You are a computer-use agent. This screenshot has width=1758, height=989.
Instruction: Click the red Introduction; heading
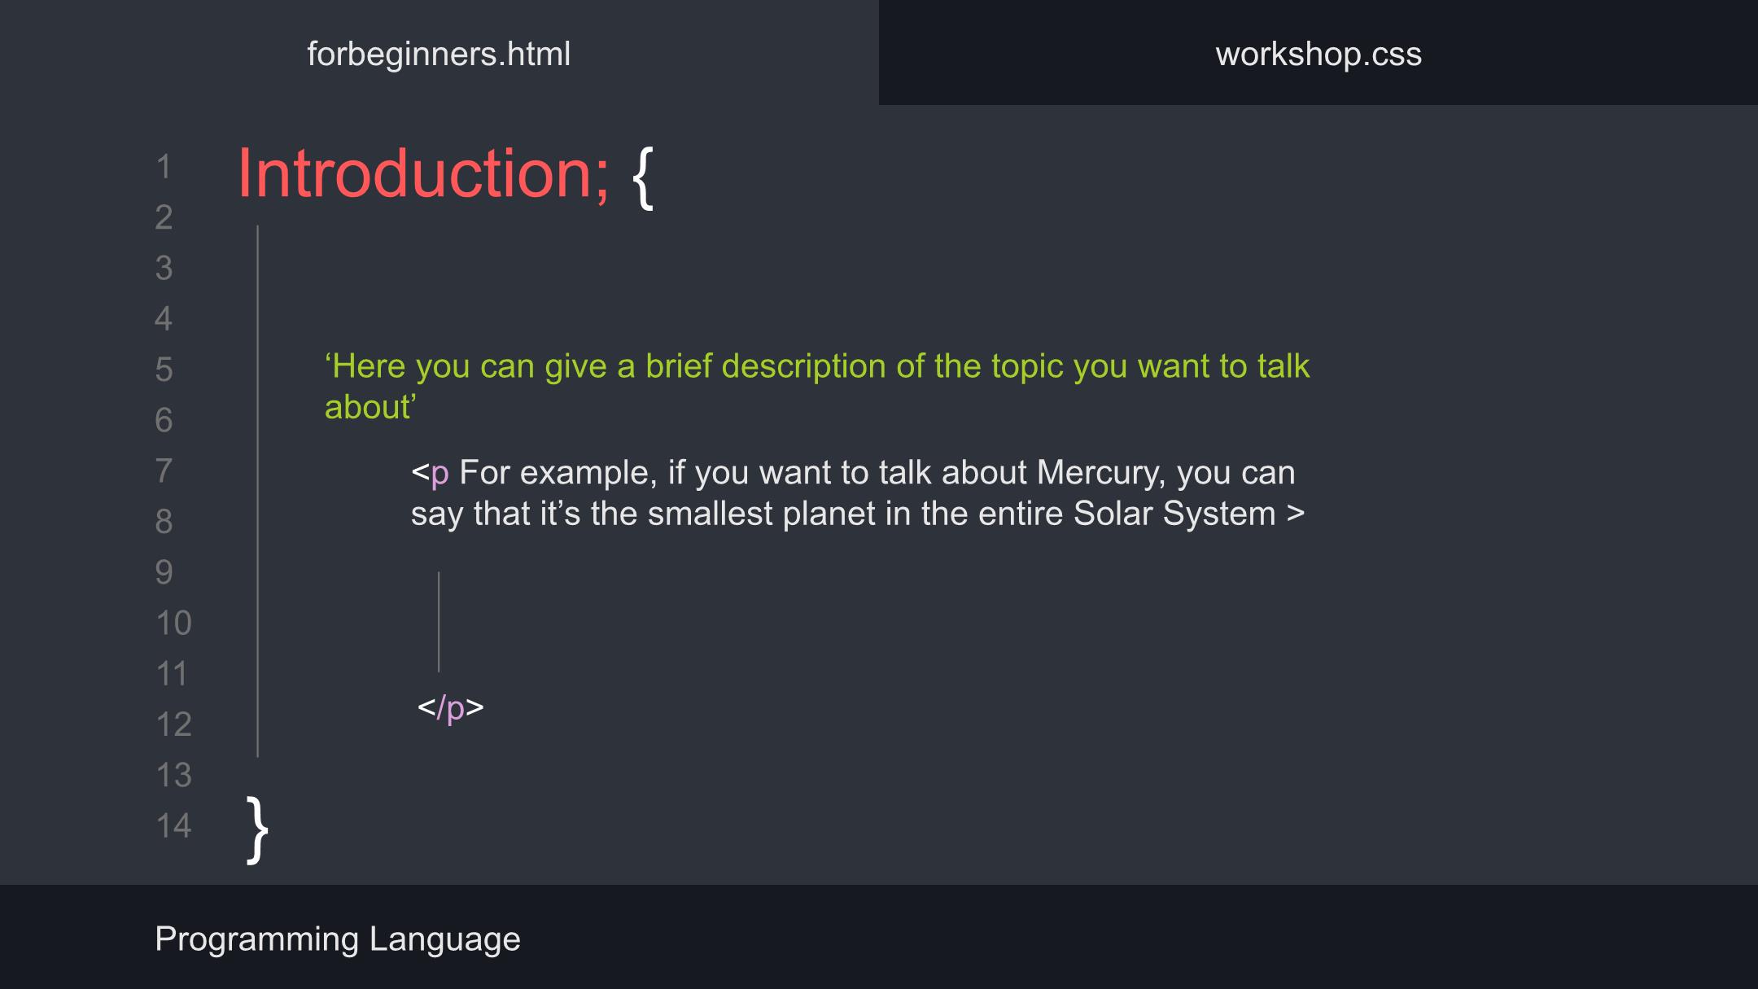point(422,173)
